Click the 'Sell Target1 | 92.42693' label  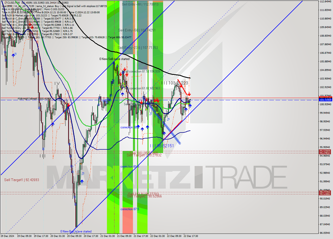22,180
